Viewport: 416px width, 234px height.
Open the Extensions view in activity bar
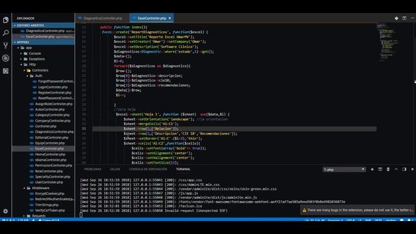tap(6, 71)
